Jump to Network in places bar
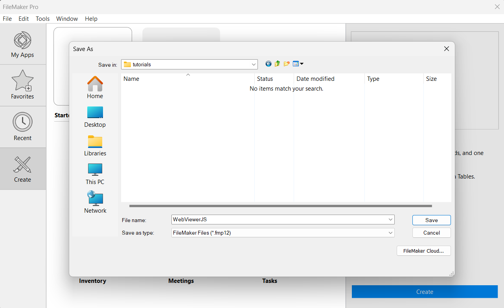The height and width of the screenshot is (308, 504). click(95, 202)
